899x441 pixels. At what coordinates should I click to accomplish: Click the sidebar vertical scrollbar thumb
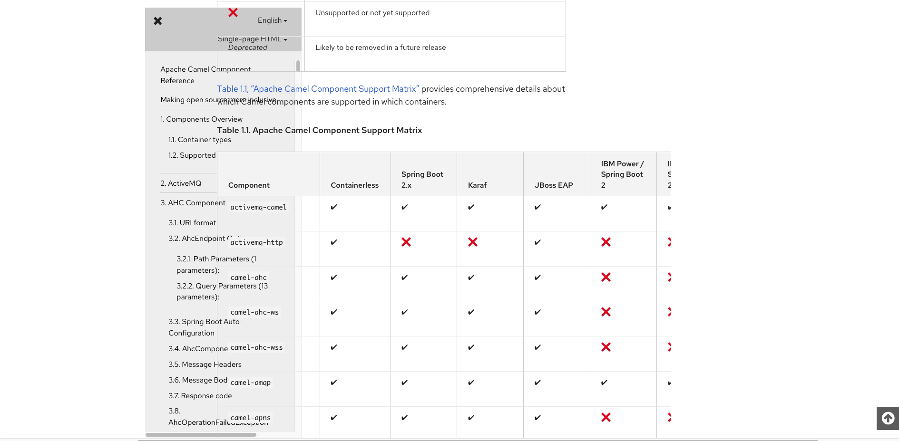(298, 66)
